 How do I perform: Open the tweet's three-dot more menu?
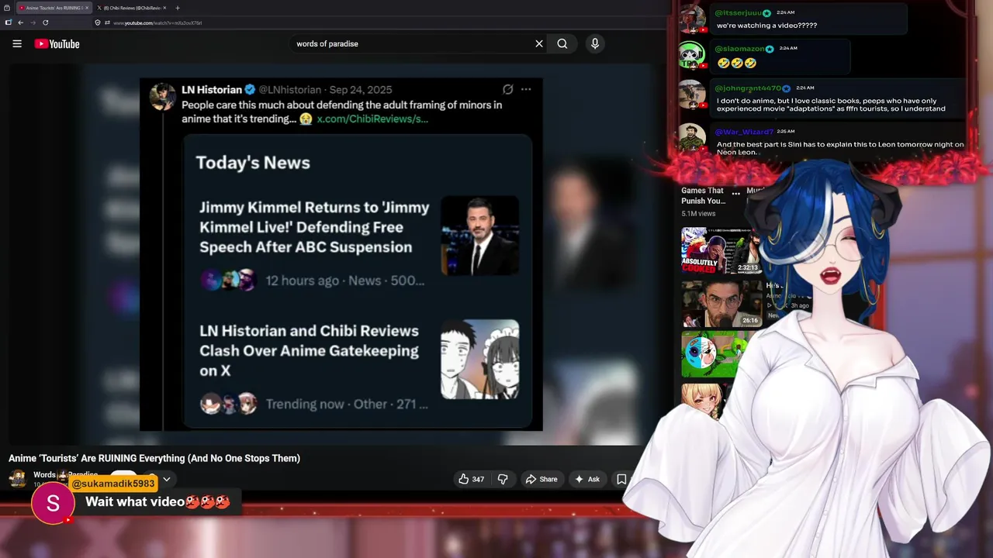[x=526, y=89]
